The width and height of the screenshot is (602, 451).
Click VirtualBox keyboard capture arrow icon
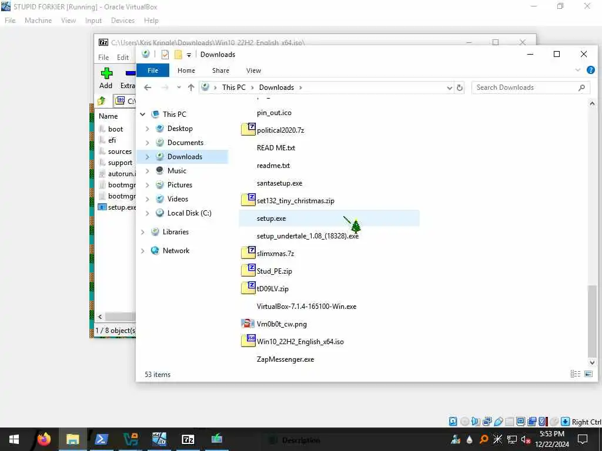[x=565, y=422]
